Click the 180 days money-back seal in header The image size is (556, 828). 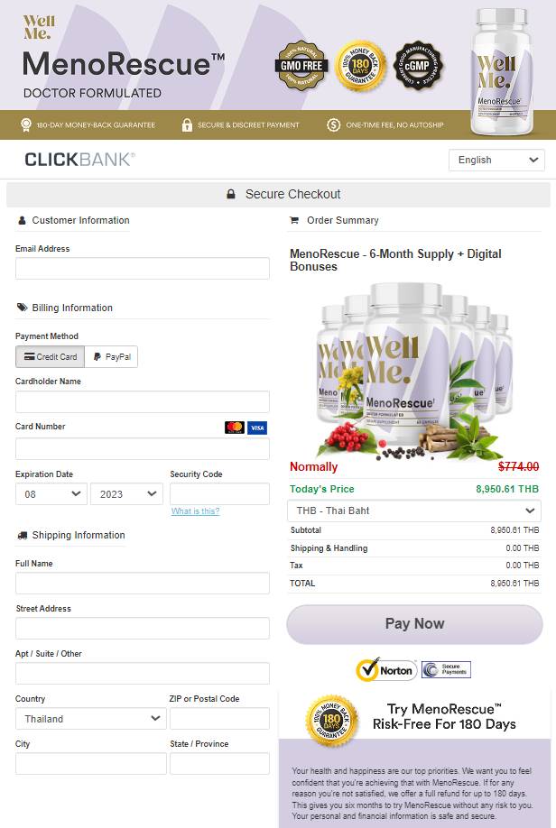click(360, 66)
